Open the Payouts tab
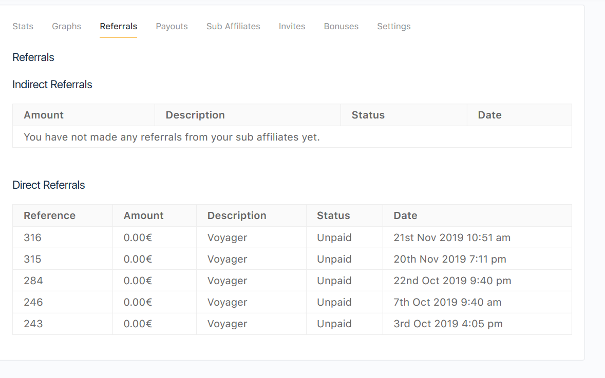The width and height of the screenshot is (605, 378). click(172, 26)
